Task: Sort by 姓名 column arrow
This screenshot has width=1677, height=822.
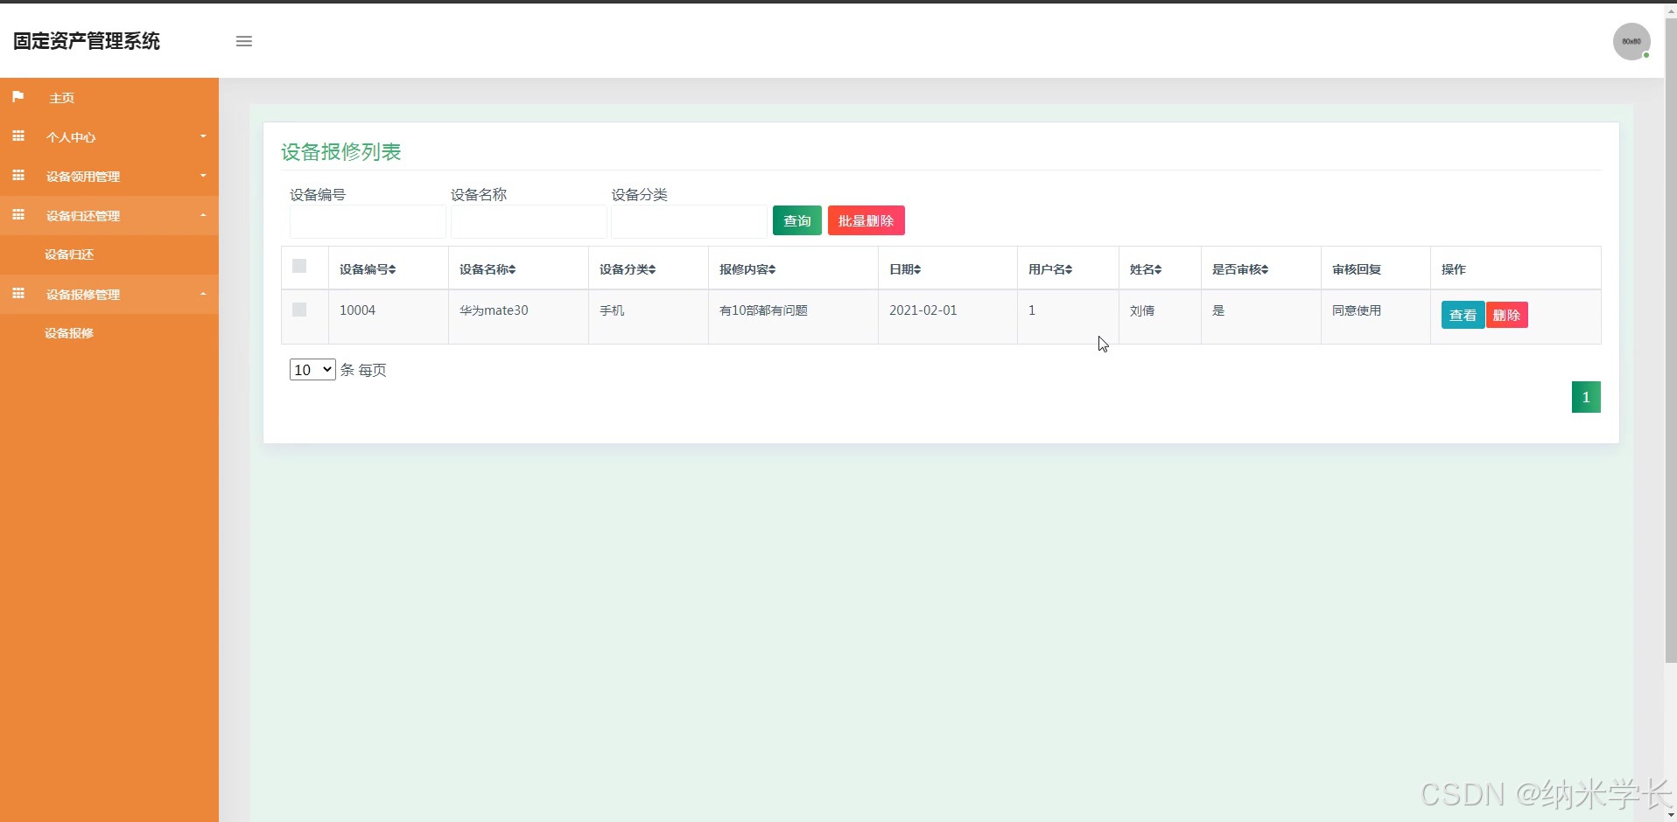Action: 1158,269
